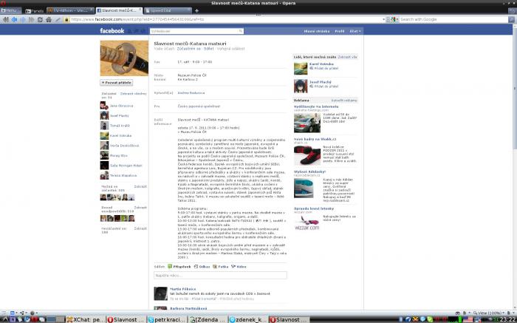The height and width of the screenshot is (323, 517).
Task: Close the Slavnost mečů tab
Action: (140, 10)
